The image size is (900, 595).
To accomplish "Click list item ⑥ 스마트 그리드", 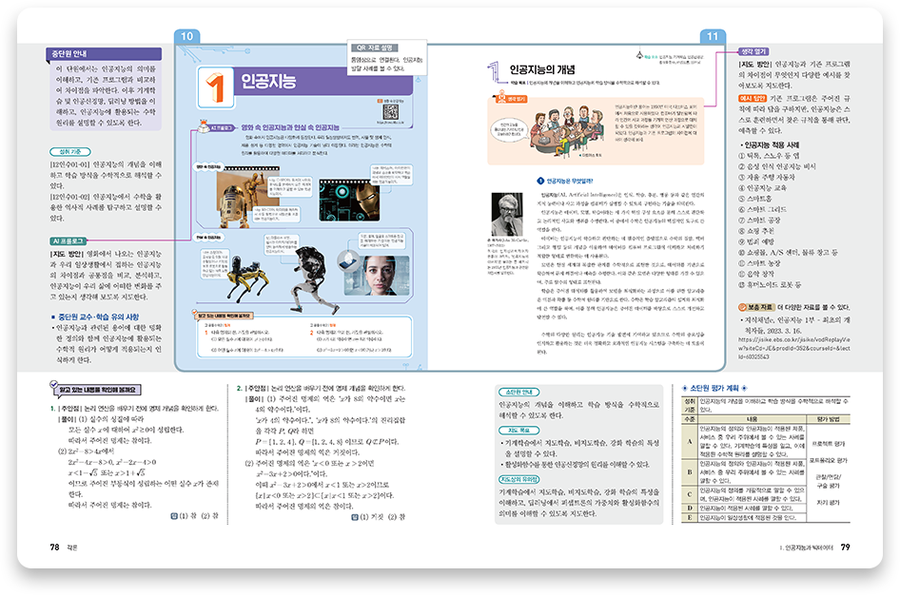I will 762,209.
